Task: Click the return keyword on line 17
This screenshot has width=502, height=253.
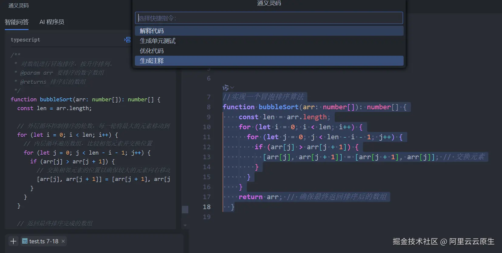Action: 251,197
